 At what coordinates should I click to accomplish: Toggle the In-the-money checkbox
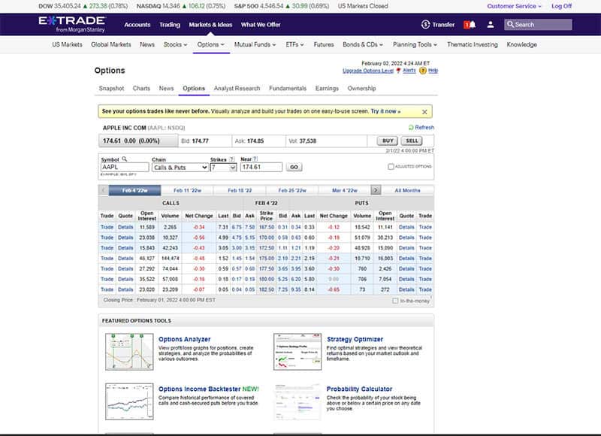point(395,301)
